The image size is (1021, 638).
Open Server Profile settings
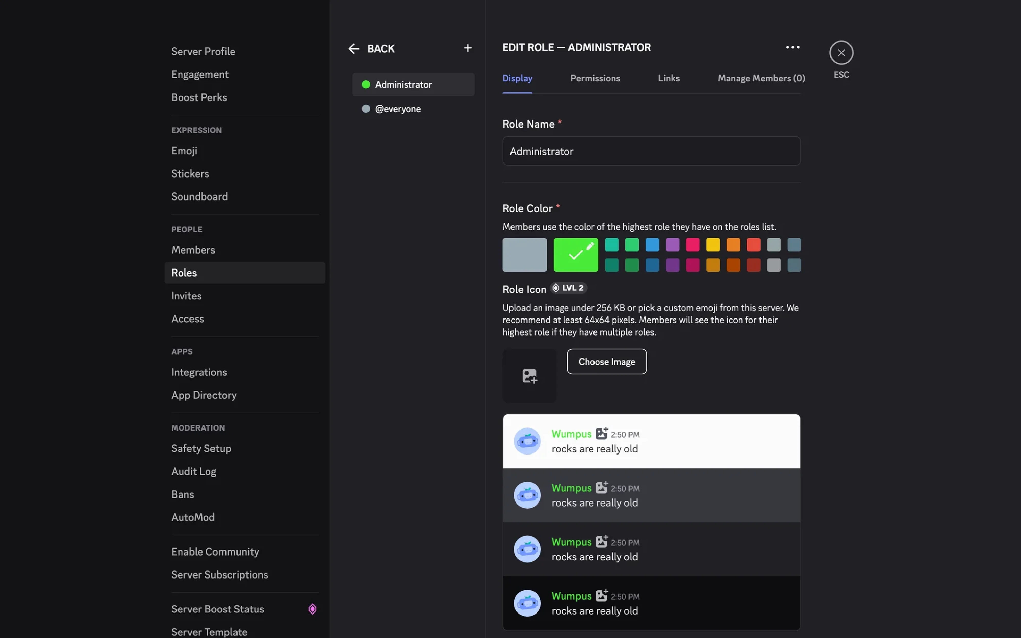tap(245, 52)
